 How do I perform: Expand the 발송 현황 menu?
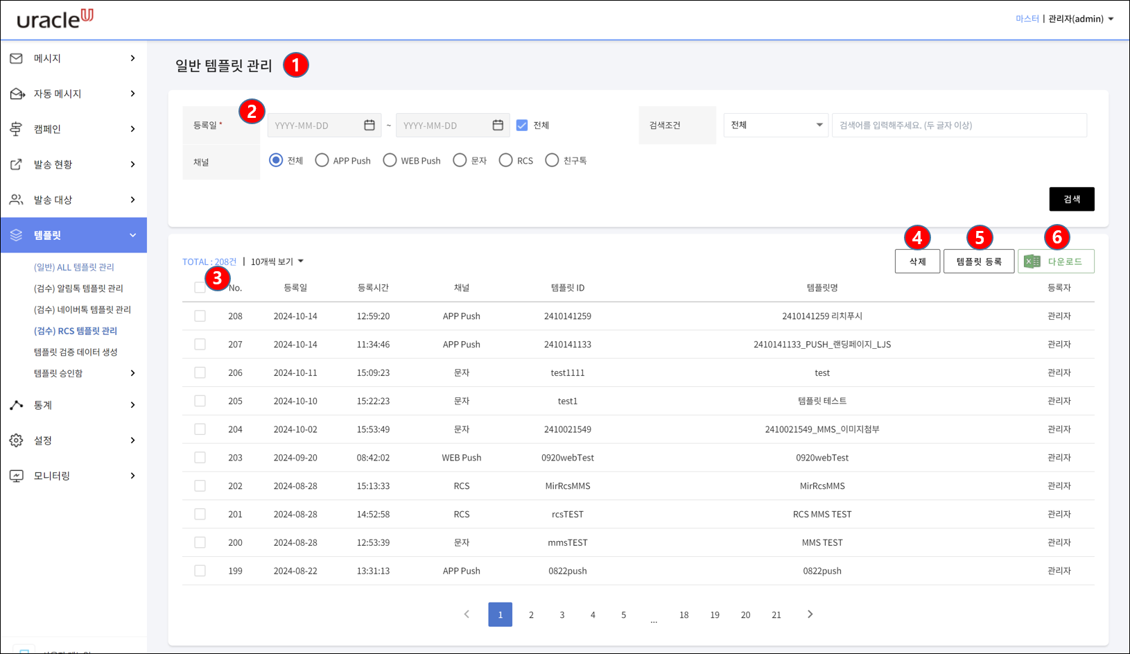click(x=132, y=164)
